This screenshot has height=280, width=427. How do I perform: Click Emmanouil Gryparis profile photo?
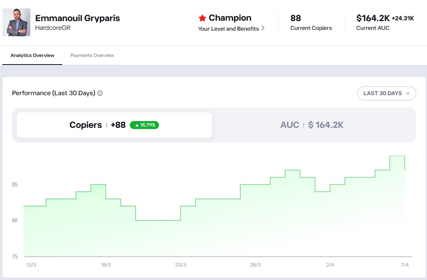point(16,22)
